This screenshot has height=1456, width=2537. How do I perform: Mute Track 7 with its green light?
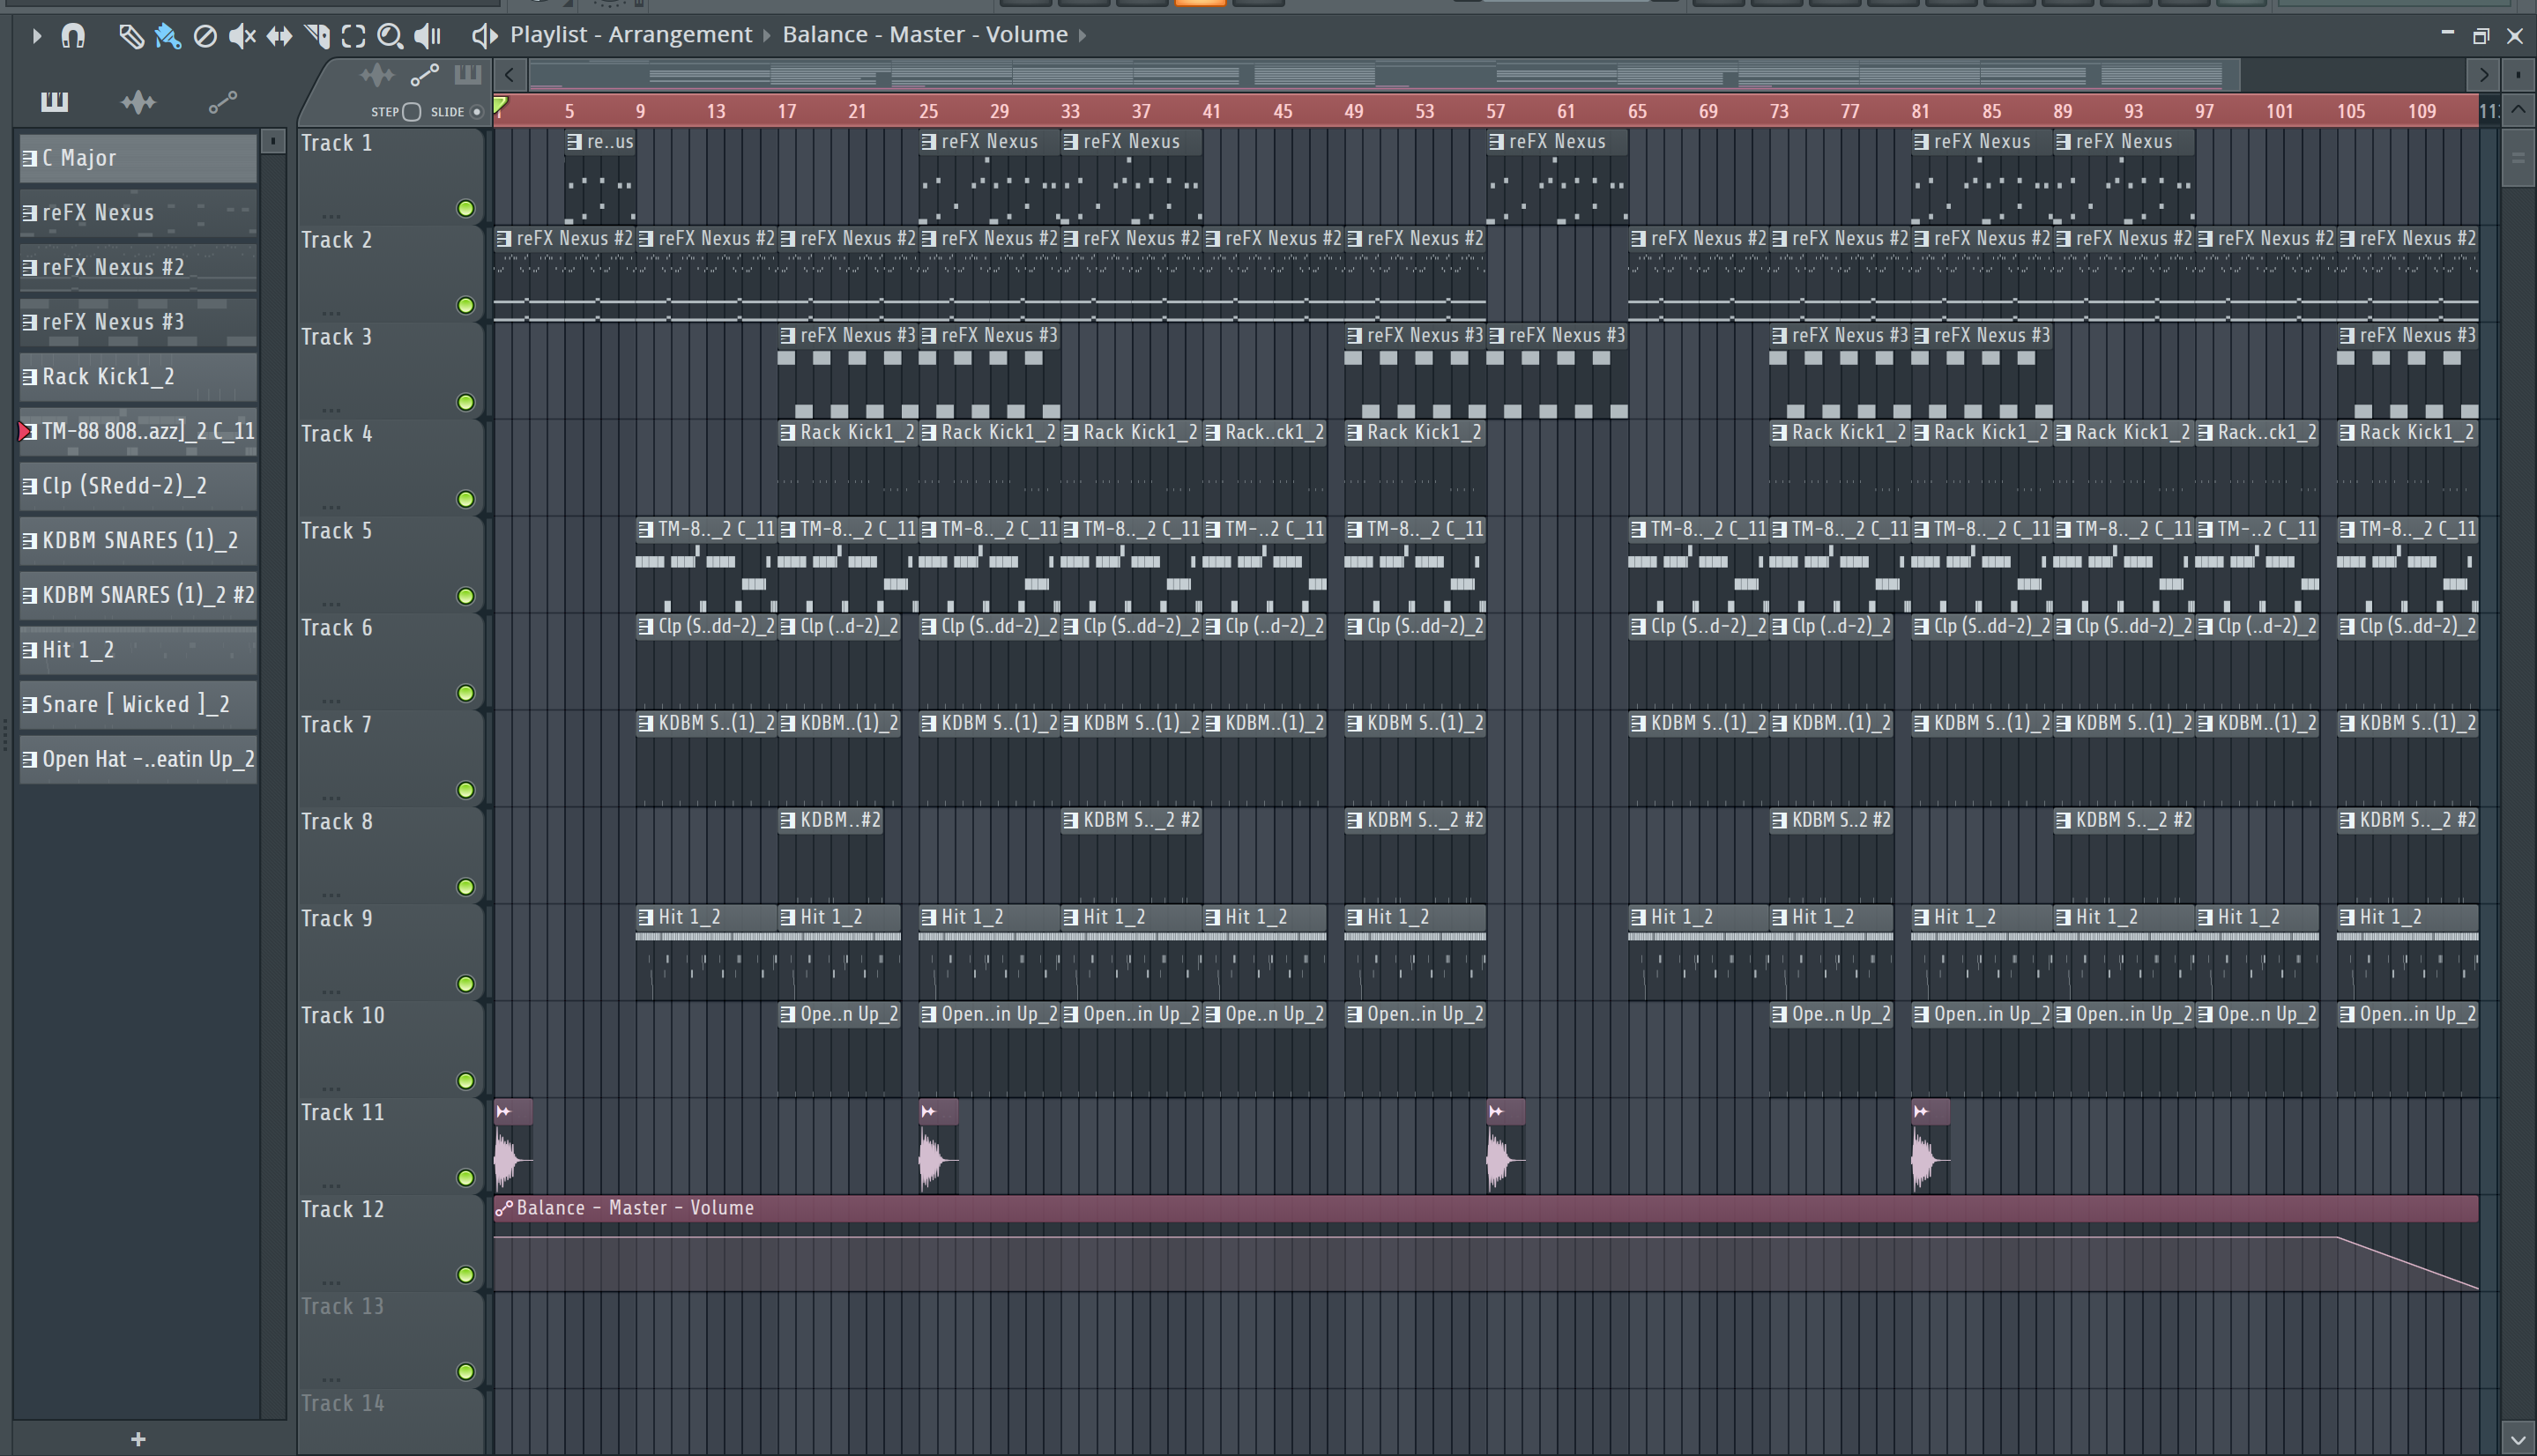465,790
